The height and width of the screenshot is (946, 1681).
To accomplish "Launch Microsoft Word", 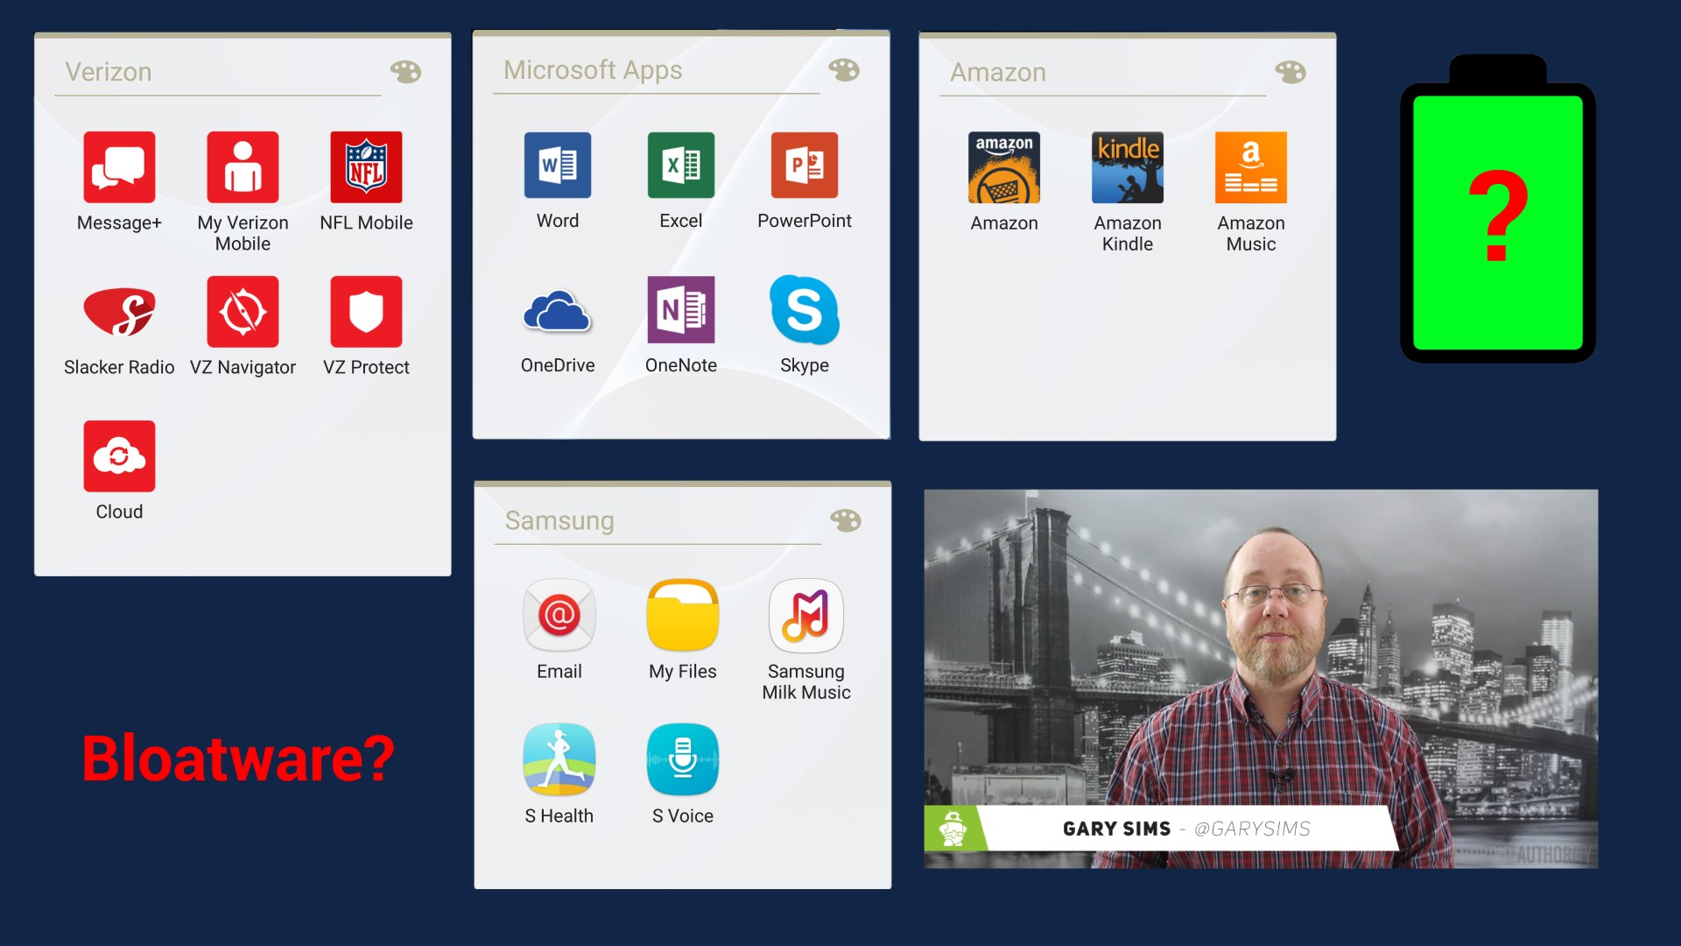I will (558, 166).
